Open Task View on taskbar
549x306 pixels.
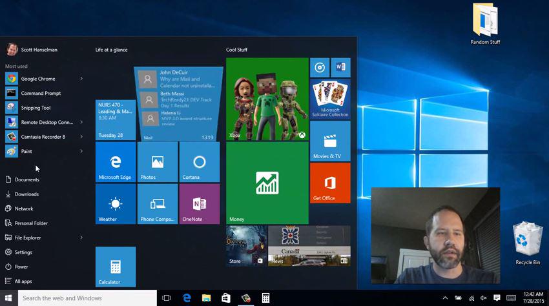point(167,298)
